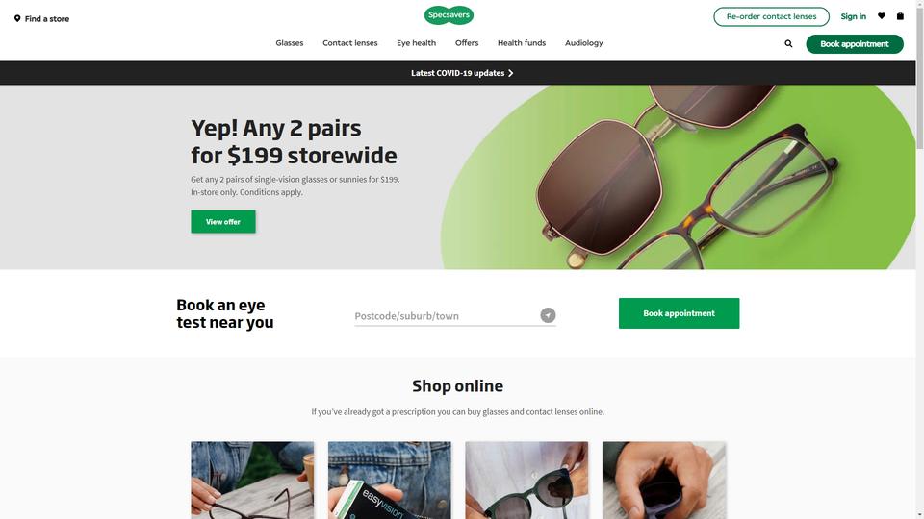Open the Contact lenses menu
This screenshot has width=924, height=519.
350,43
